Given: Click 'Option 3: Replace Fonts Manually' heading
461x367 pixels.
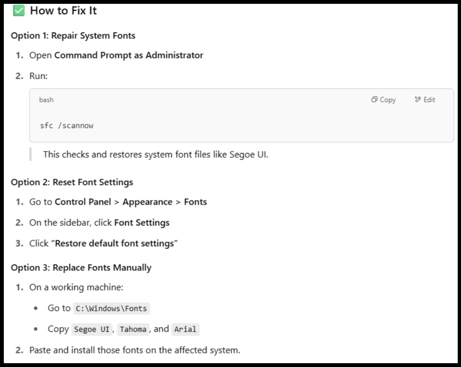Looking at the screenshot, I should coord(81,268).
